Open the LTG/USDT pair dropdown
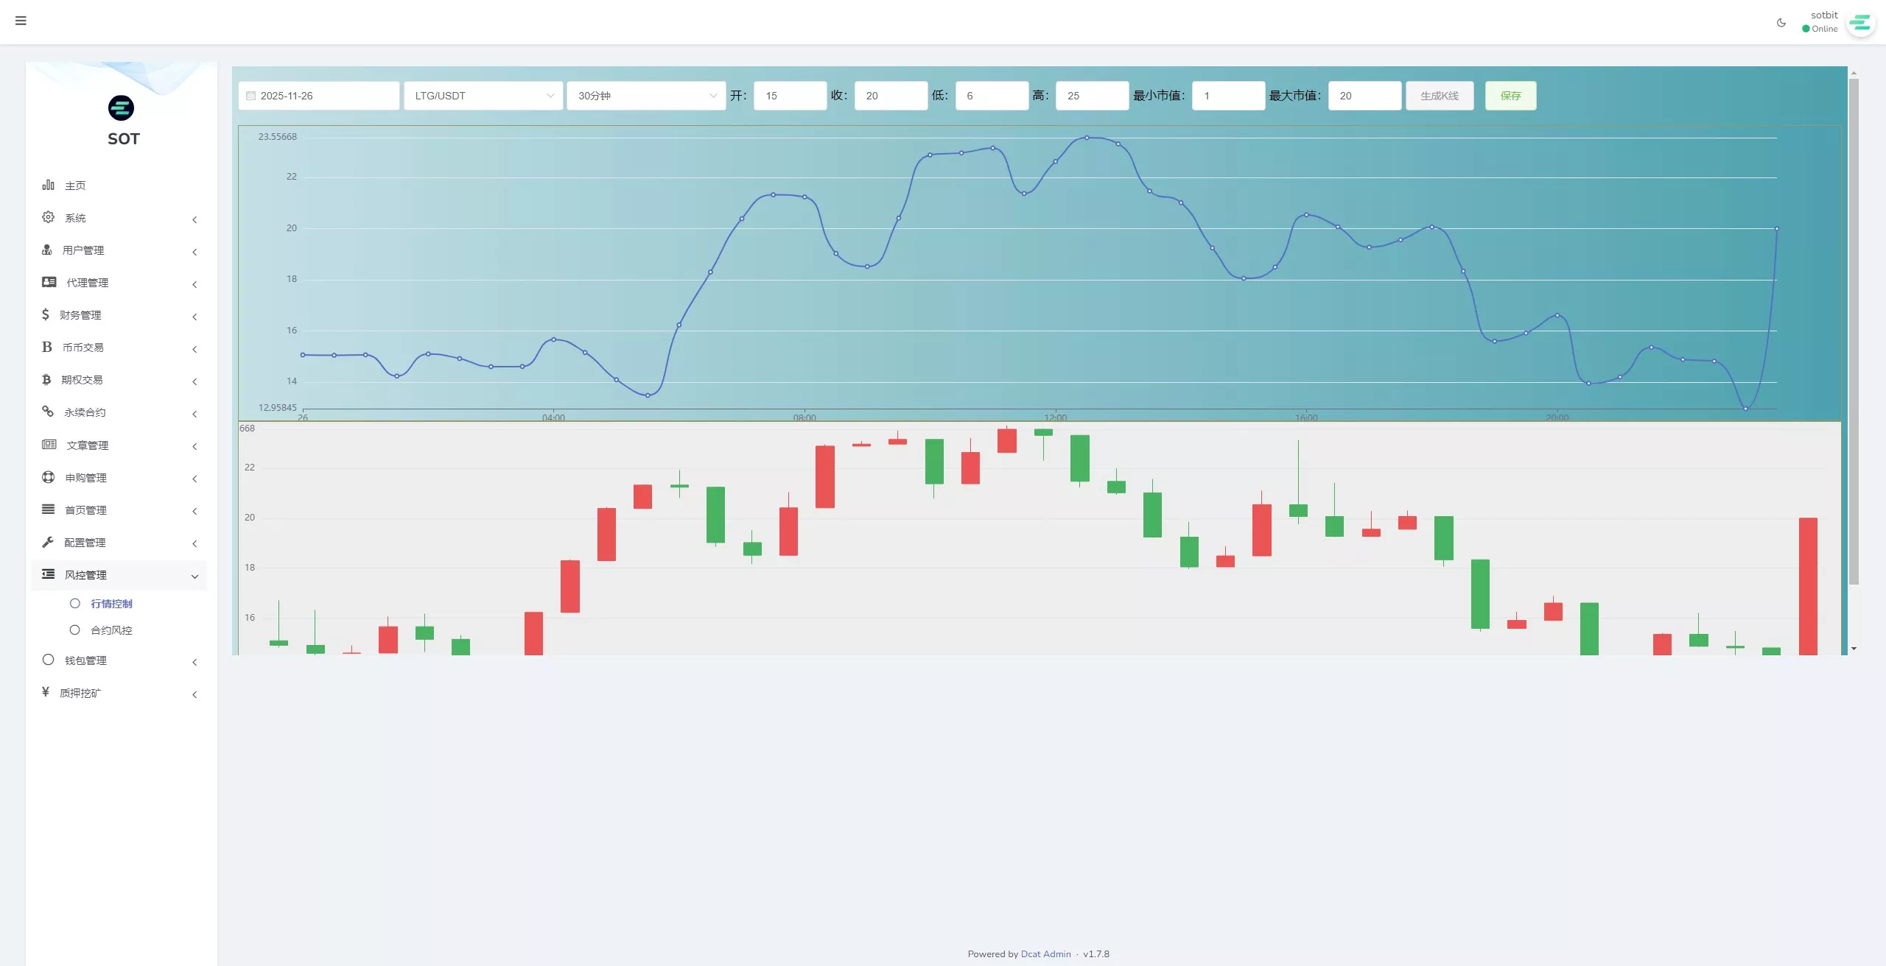The width and height of the screenshot is (1886, 966). click(x=483, y=96)
